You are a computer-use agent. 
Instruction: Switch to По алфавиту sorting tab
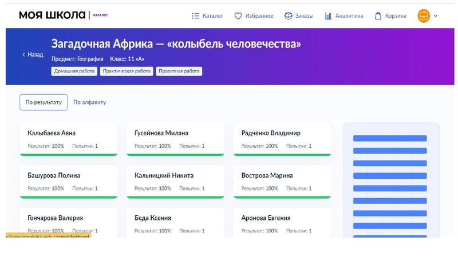coord(90,102)
